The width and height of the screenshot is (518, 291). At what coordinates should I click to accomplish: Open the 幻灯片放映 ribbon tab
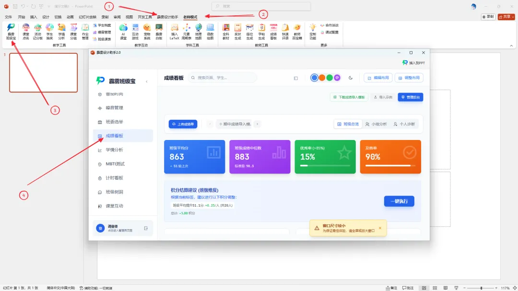88,17
